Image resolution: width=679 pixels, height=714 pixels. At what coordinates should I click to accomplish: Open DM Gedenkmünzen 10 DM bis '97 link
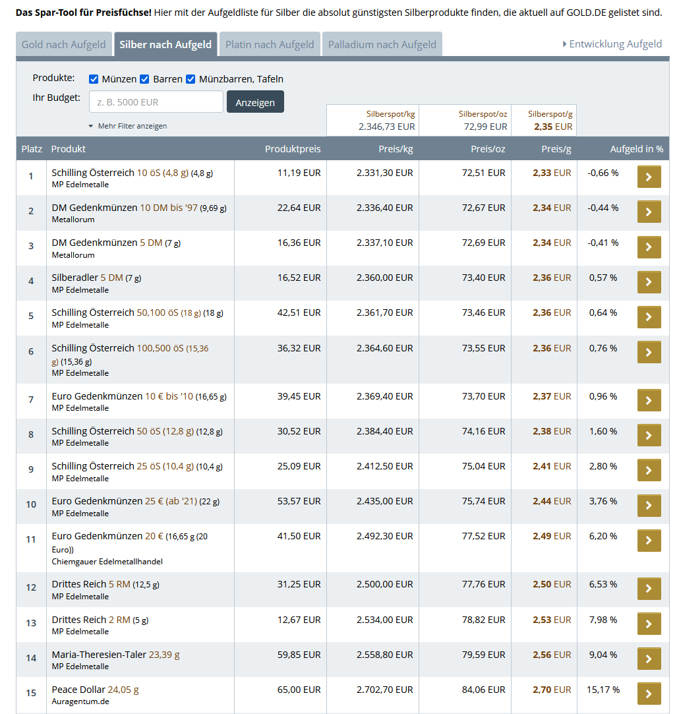(x=139, y=208)
